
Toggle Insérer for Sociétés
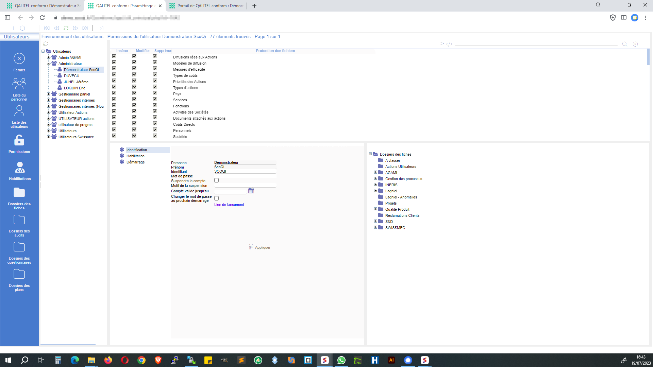[114, 136]
